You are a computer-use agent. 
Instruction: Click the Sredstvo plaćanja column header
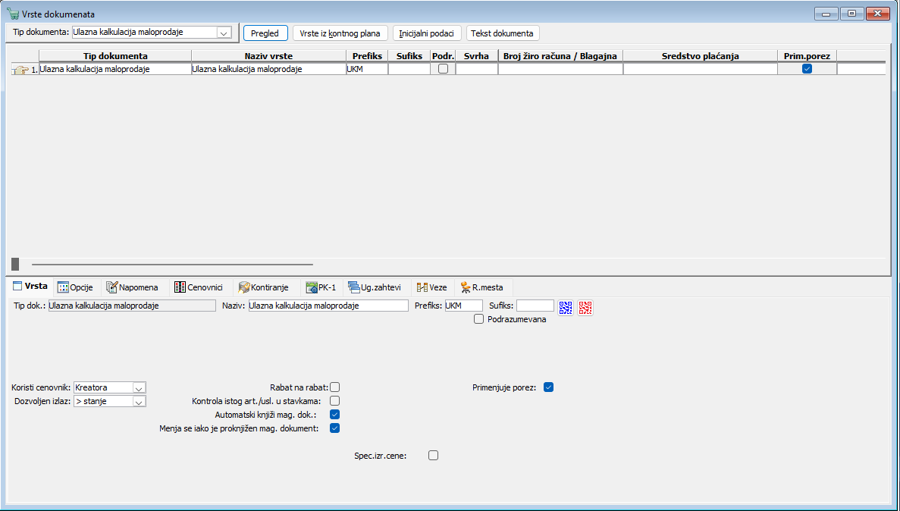701,55
